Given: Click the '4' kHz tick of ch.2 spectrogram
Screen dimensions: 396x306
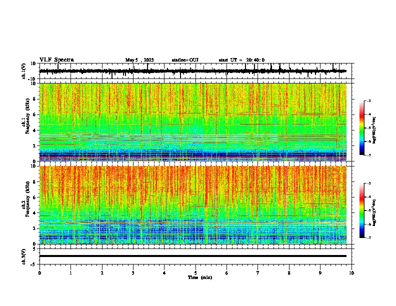Looking at the screenshot, I should 34,213.
